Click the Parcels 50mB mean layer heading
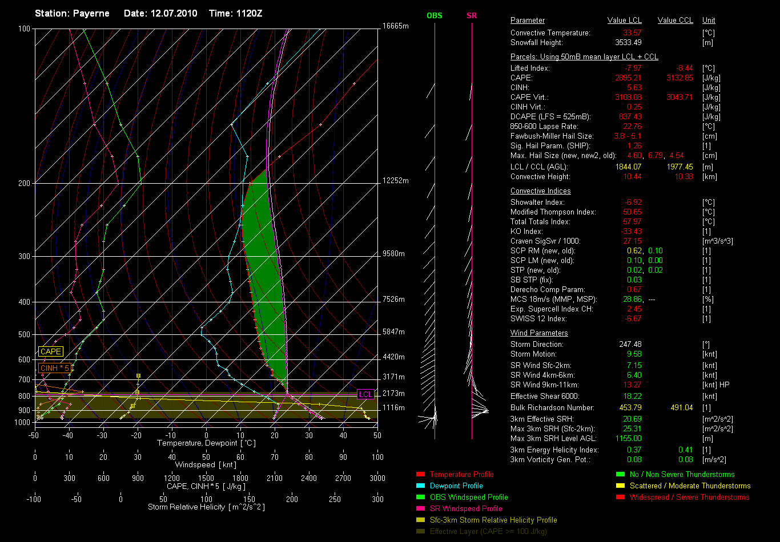780x542 pixels. [x=584, y=57]
